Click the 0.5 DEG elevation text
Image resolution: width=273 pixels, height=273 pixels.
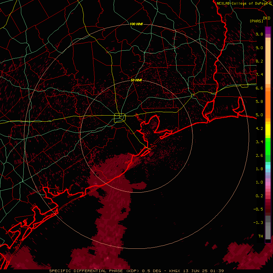[x=152, y=271]
